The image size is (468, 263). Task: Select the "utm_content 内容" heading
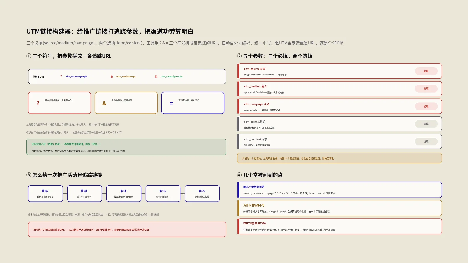pos(255,139)
